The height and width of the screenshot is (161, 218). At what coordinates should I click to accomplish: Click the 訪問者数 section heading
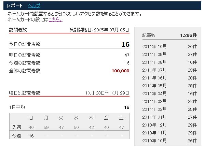point(18,30)
